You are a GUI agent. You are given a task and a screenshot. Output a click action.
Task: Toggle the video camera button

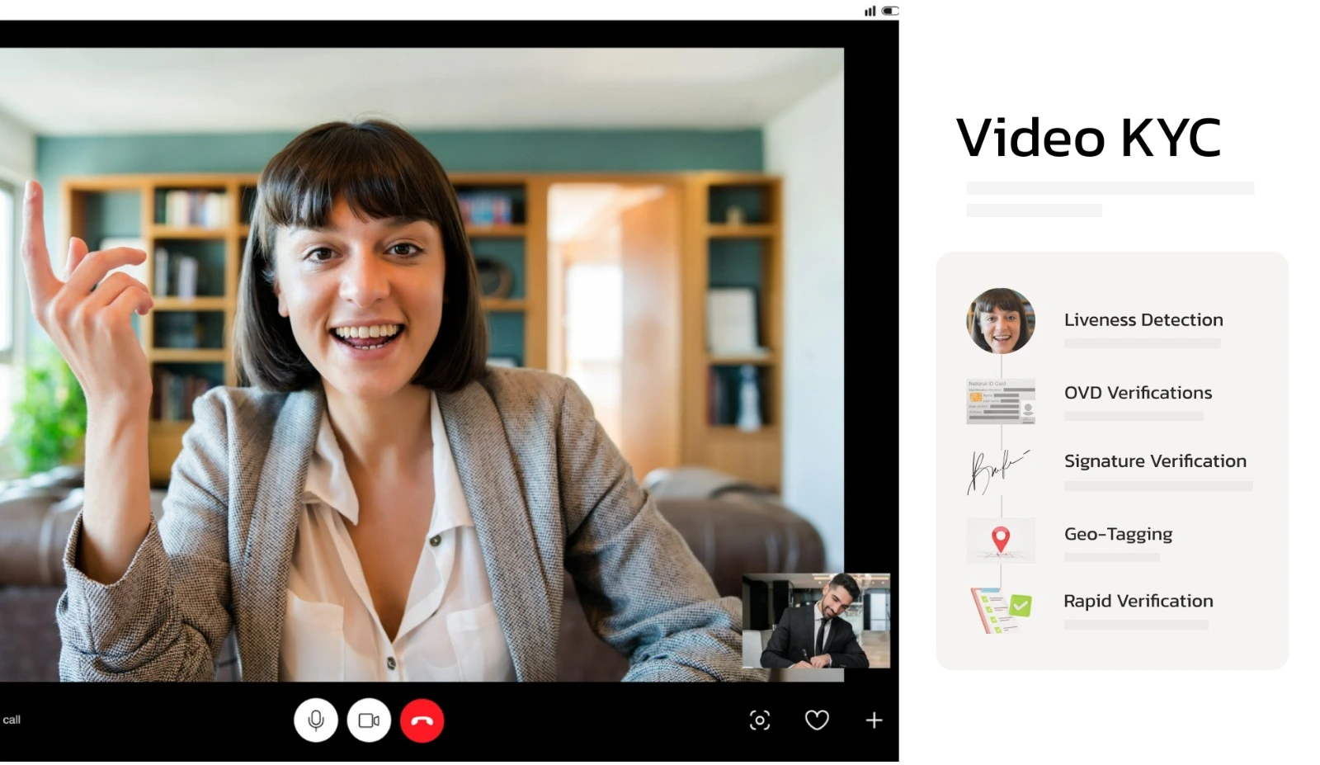pos(369,720)
